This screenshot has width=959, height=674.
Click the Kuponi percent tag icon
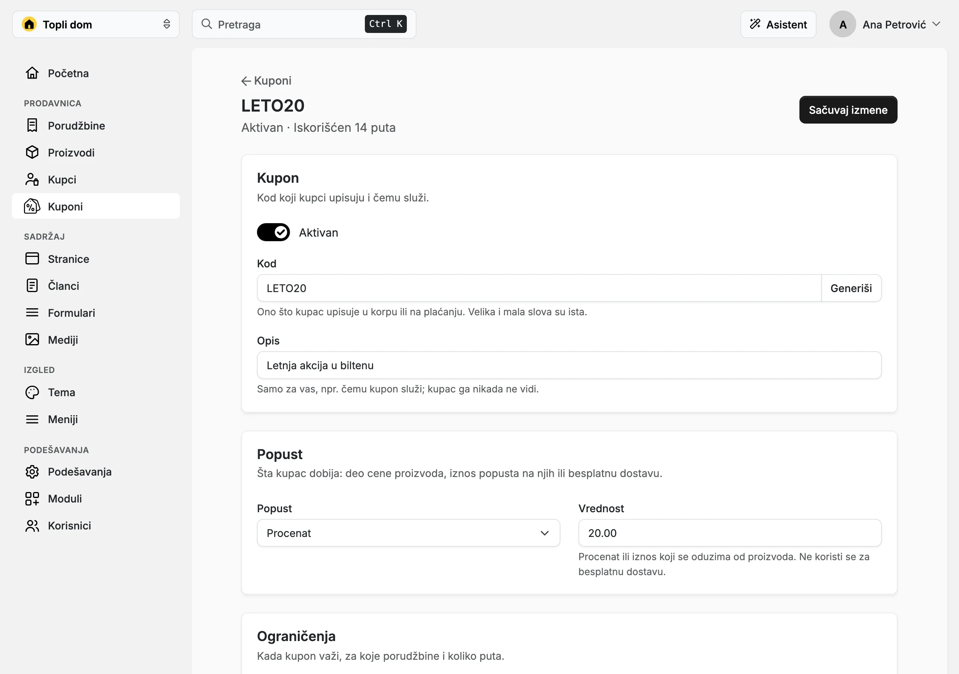click(x=32, y=206)
